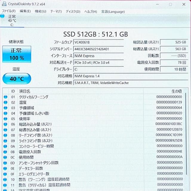The width and height of the screenshot is (191, 191).
Task: Click status icon of 総書き込み量 (ホスト) row
Action: pos(5,130)
